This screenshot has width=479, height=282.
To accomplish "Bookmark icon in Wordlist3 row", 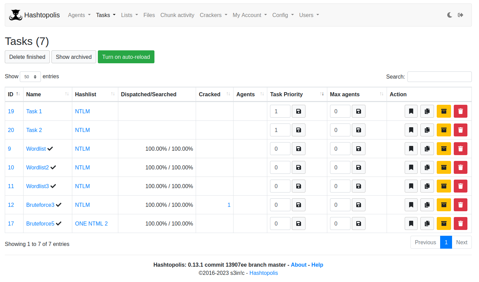I will pyautogui.click(x=411, y=186).
